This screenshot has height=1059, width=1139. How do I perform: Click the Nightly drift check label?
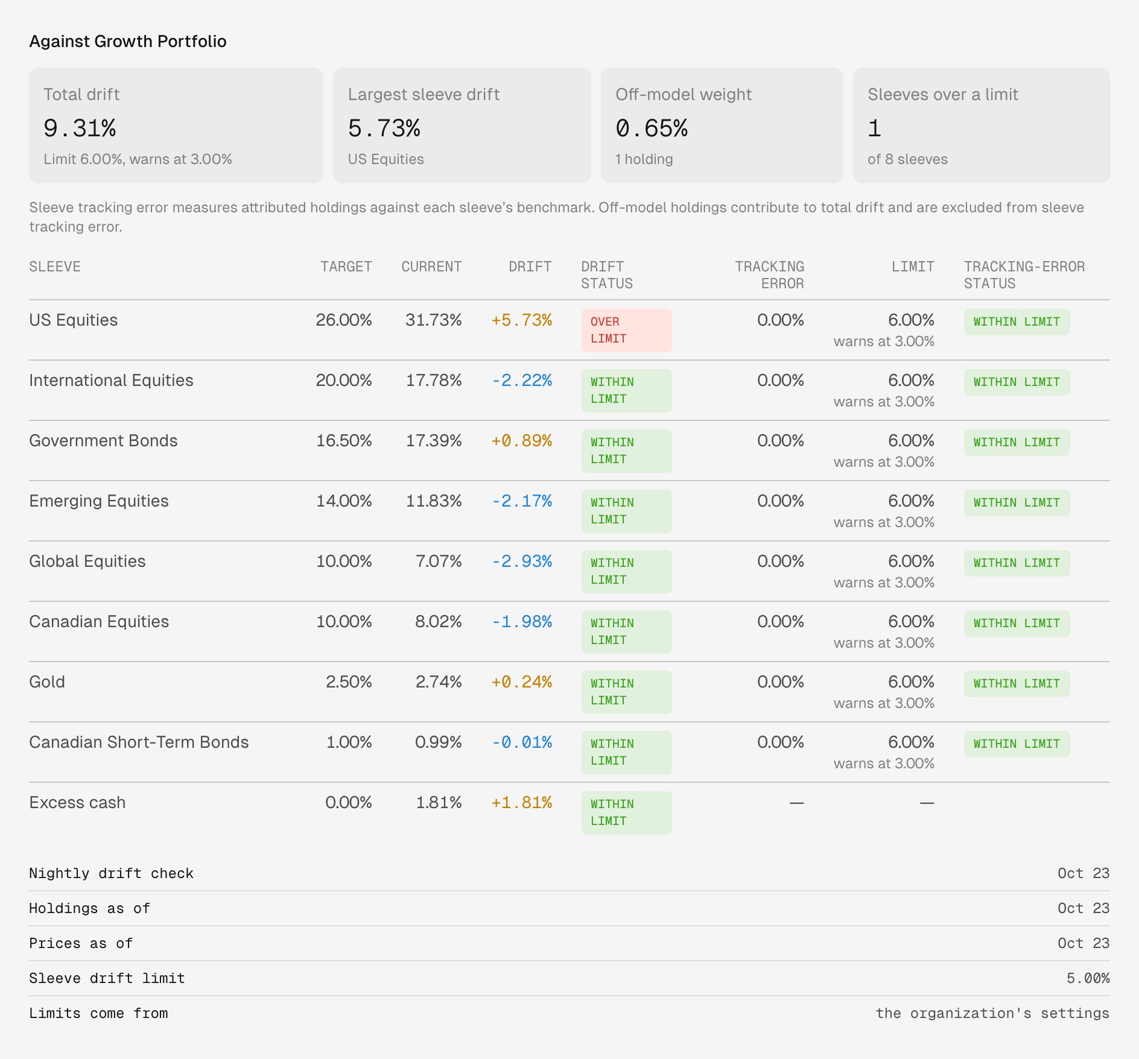111,873
